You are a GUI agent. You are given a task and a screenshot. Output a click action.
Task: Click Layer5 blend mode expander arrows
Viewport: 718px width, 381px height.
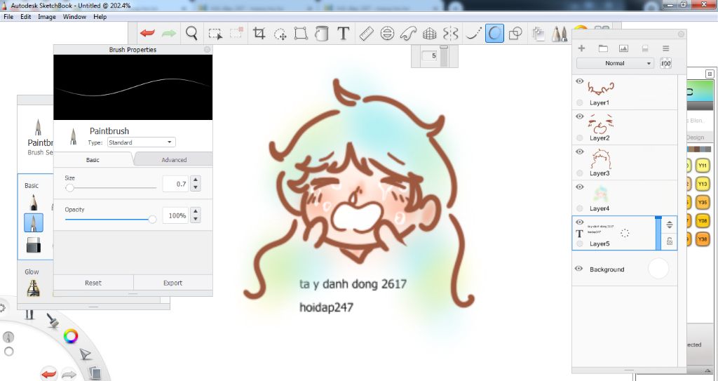(x=670, y=225)
